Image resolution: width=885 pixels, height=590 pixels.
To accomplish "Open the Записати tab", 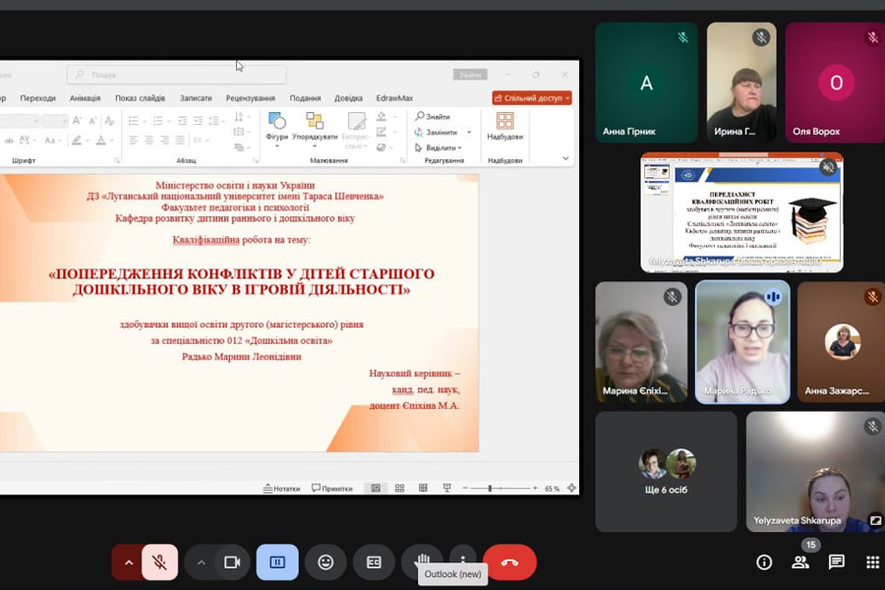I will pos(196,97).
